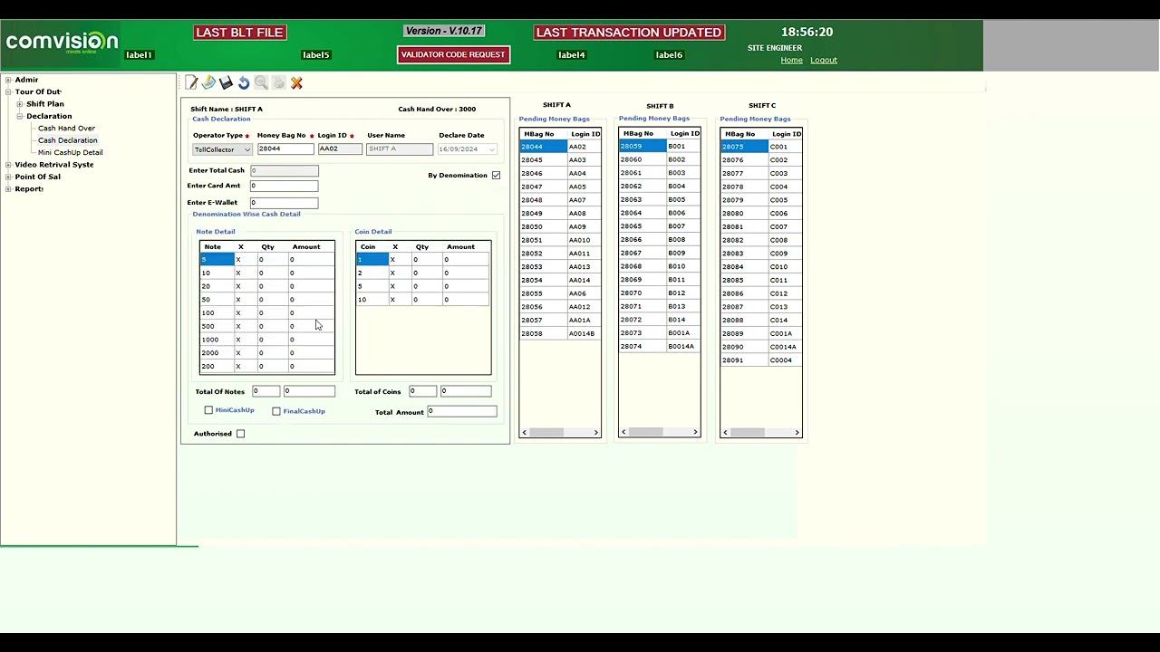Select the 500 note denomination row
Image resolution: width=1160 pixels, height=652 pixels.
click(266, 326)
